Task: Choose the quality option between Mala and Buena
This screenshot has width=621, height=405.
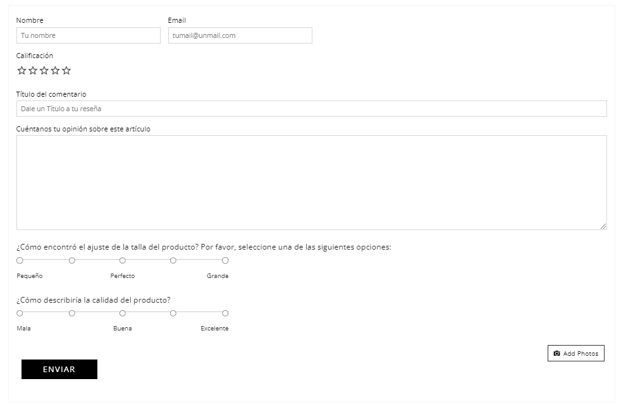Action: tap(71, 313)
